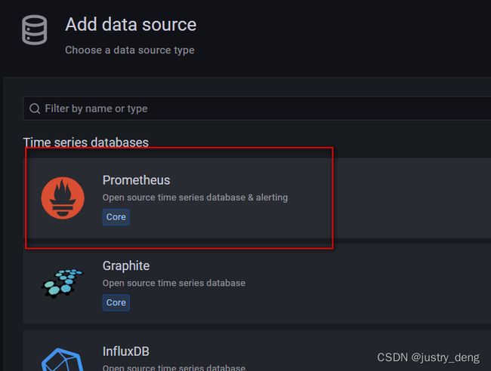
Task: Click the Add data source page title
Action: (x=131, y=24)
